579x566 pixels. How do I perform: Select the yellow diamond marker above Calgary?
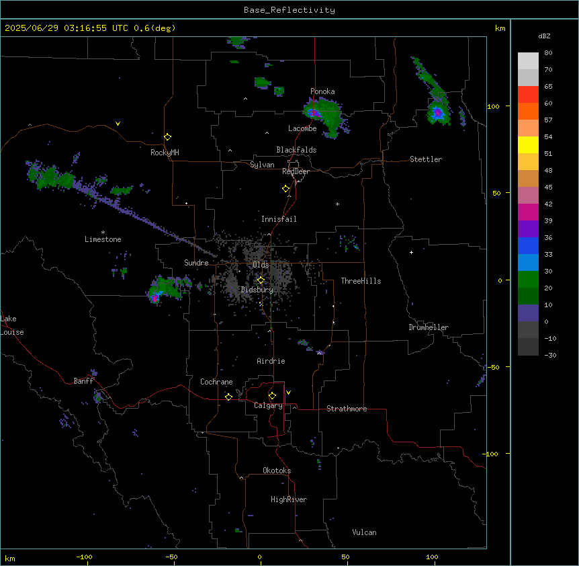pyautogui.click(x=272, y=396)
